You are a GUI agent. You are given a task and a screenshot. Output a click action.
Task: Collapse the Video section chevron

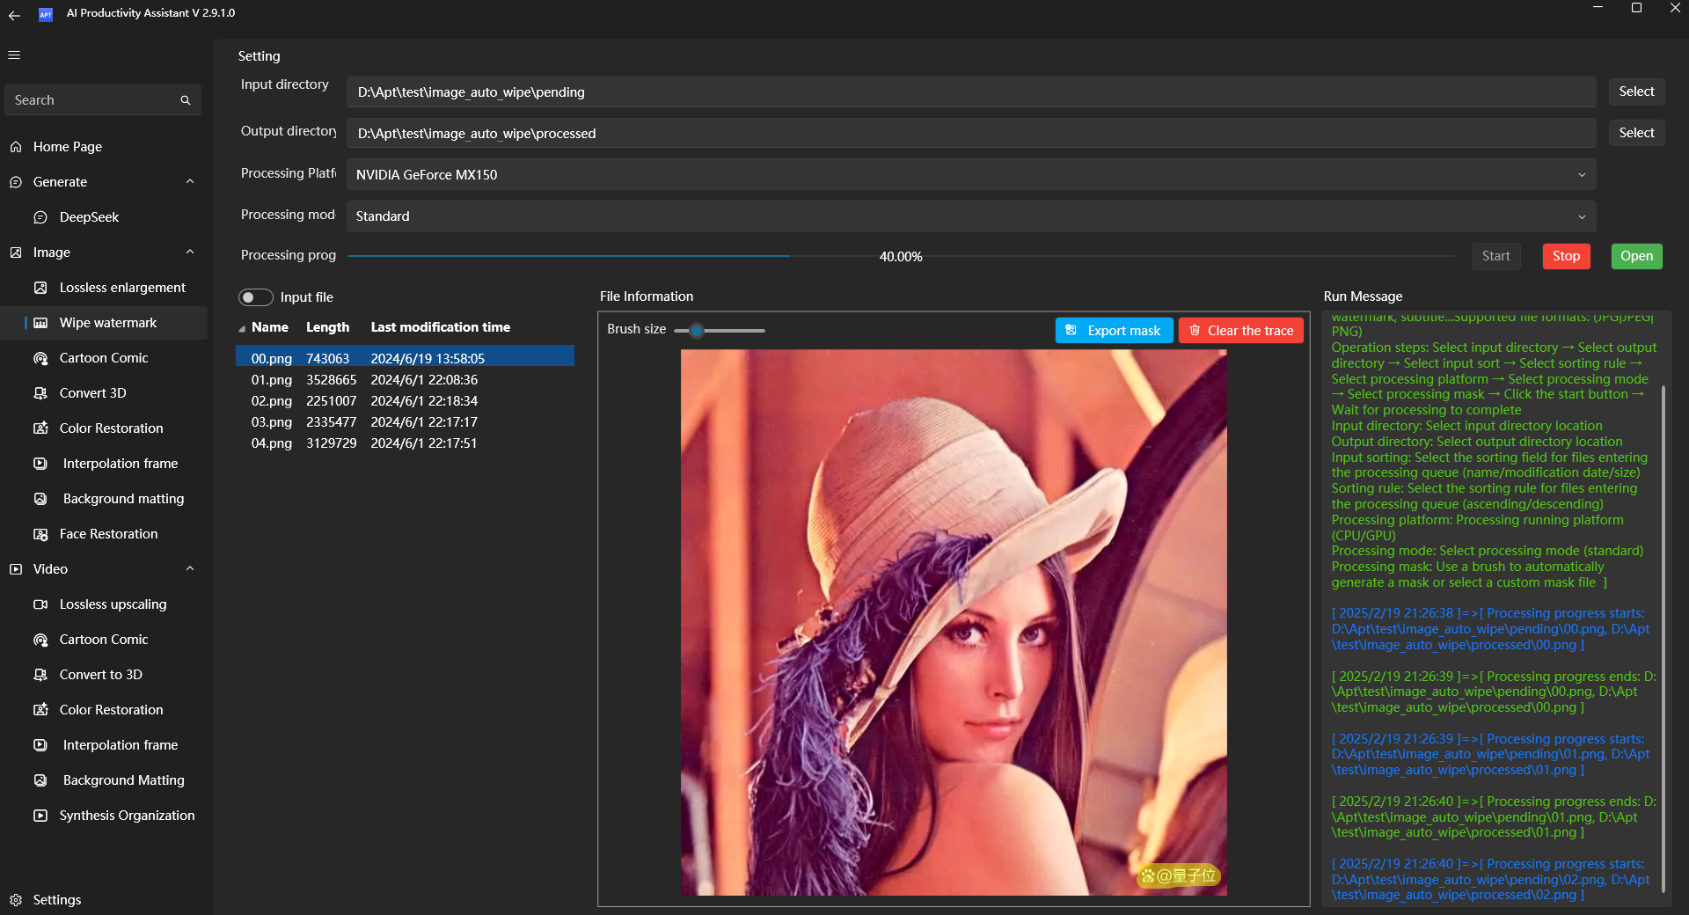click(190, 568)
